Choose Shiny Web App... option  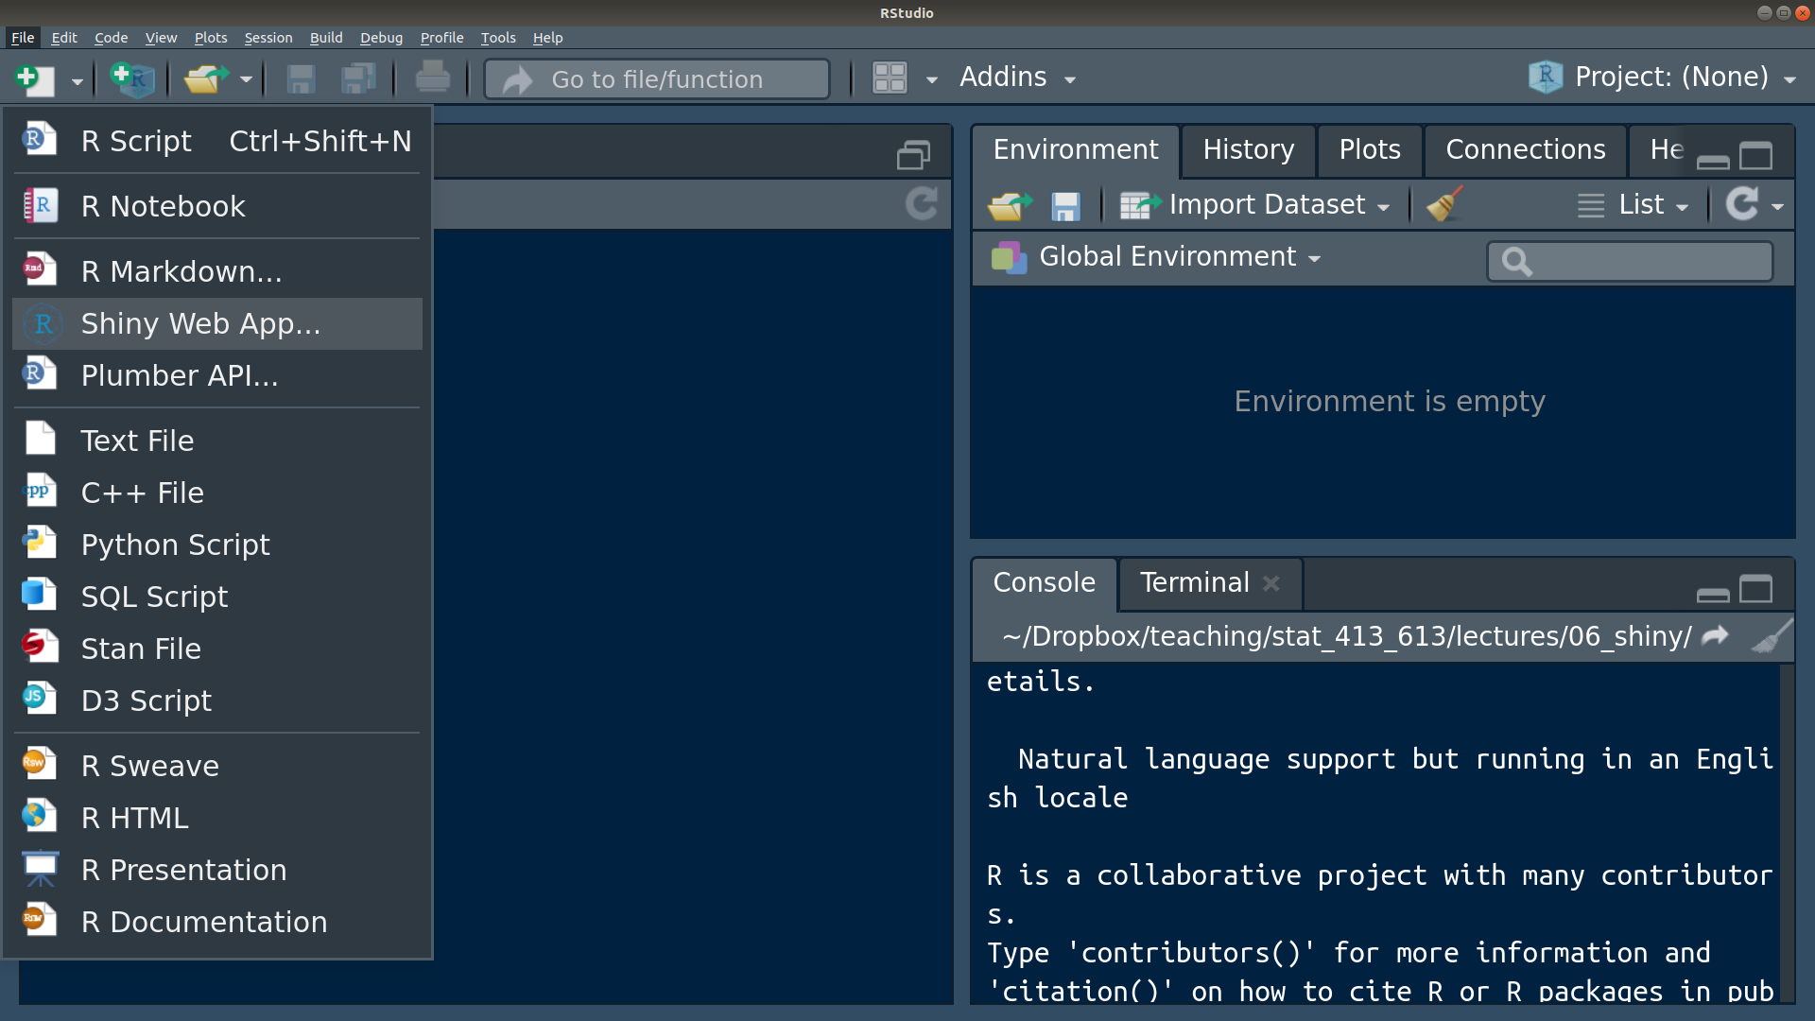[217, 323]
